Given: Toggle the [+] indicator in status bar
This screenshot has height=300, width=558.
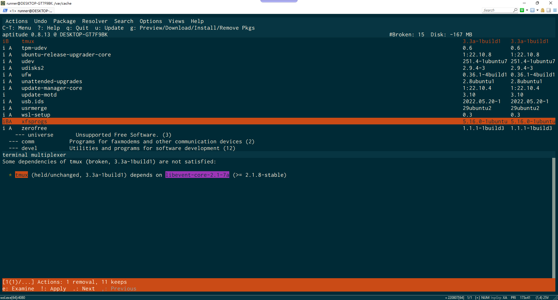Looking at the screenshot, I should tap(477, 297).
